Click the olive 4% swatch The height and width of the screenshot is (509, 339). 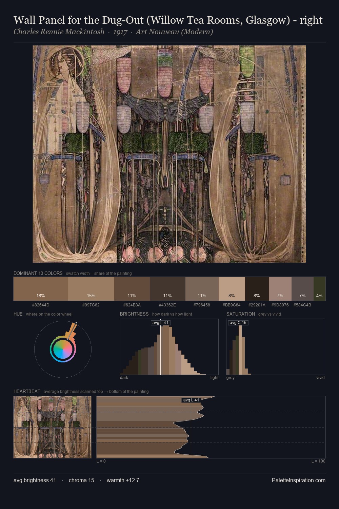coord(319,289)
